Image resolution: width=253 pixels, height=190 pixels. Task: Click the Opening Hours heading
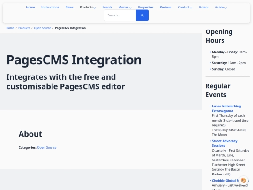[219, 36]
